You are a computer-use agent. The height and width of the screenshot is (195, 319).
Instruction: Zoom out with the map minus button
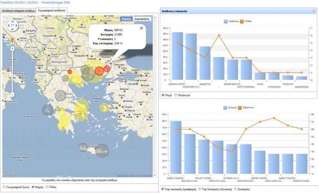12,95
